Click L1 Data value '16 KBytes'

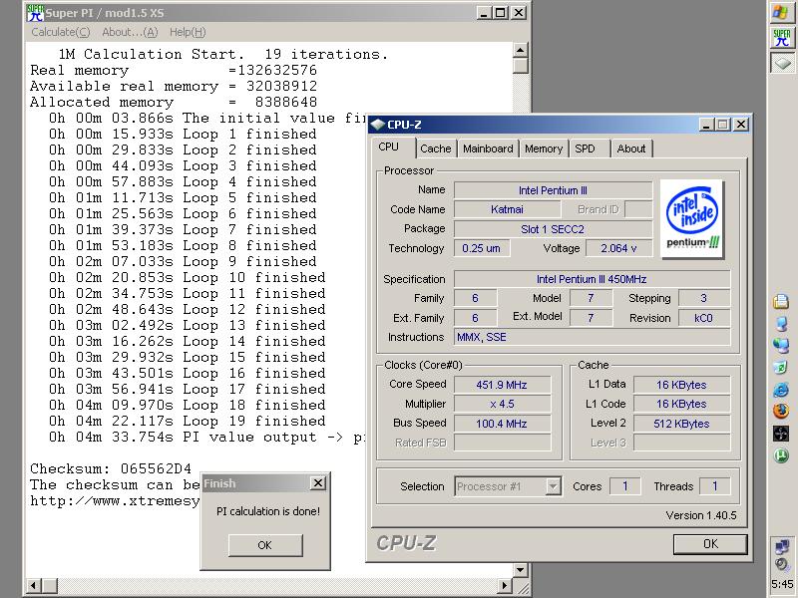pyautogui.click(x=681, y=385)
